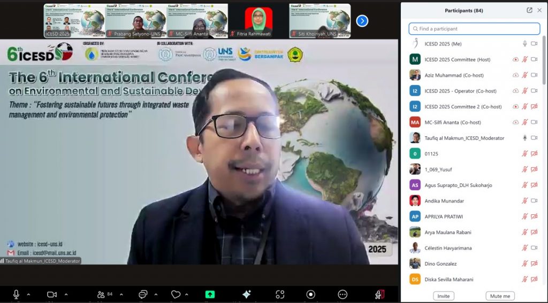Select Aziz Muhammad (Co-host) in participant list

455,75
